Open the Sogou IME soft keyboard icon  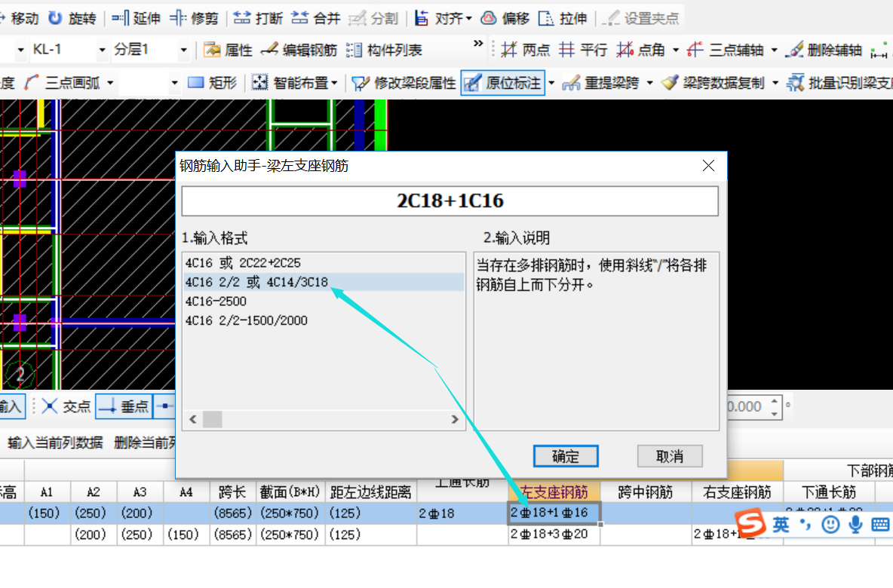click(x=880, y=524)
